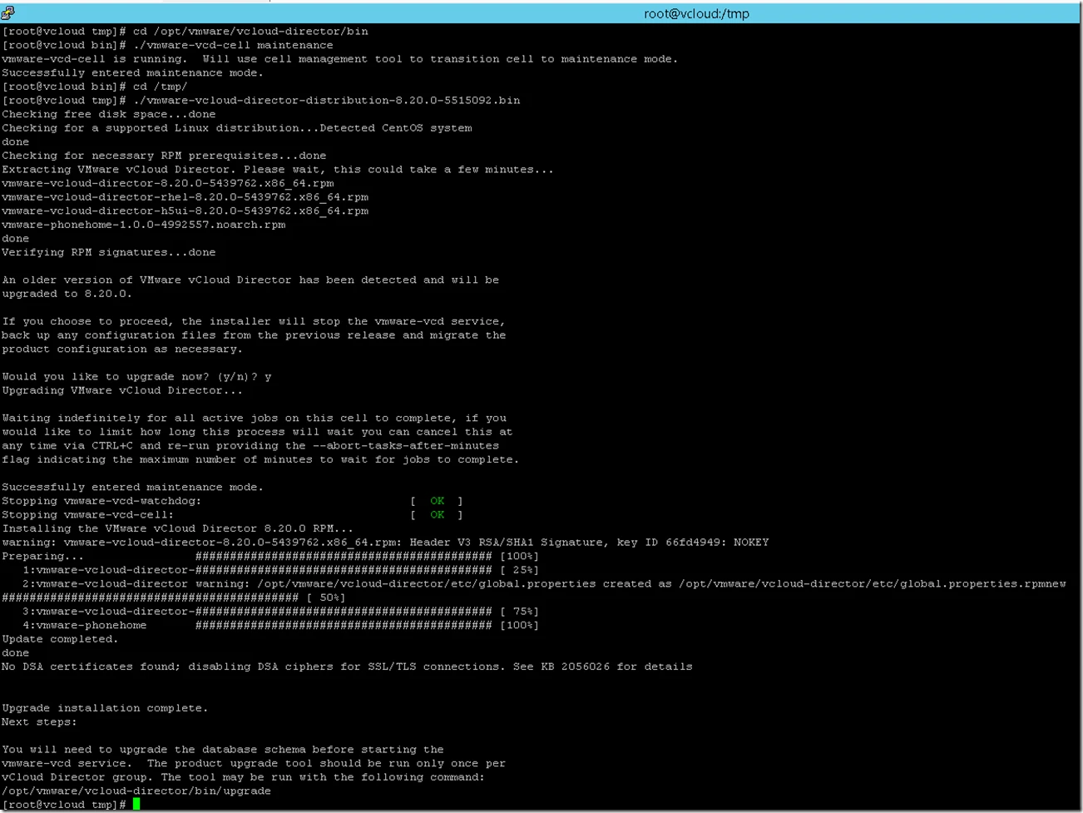Click the window title root@vcloud:/tmp
The width and height of the screenshot is (1083, 813).
696,13
